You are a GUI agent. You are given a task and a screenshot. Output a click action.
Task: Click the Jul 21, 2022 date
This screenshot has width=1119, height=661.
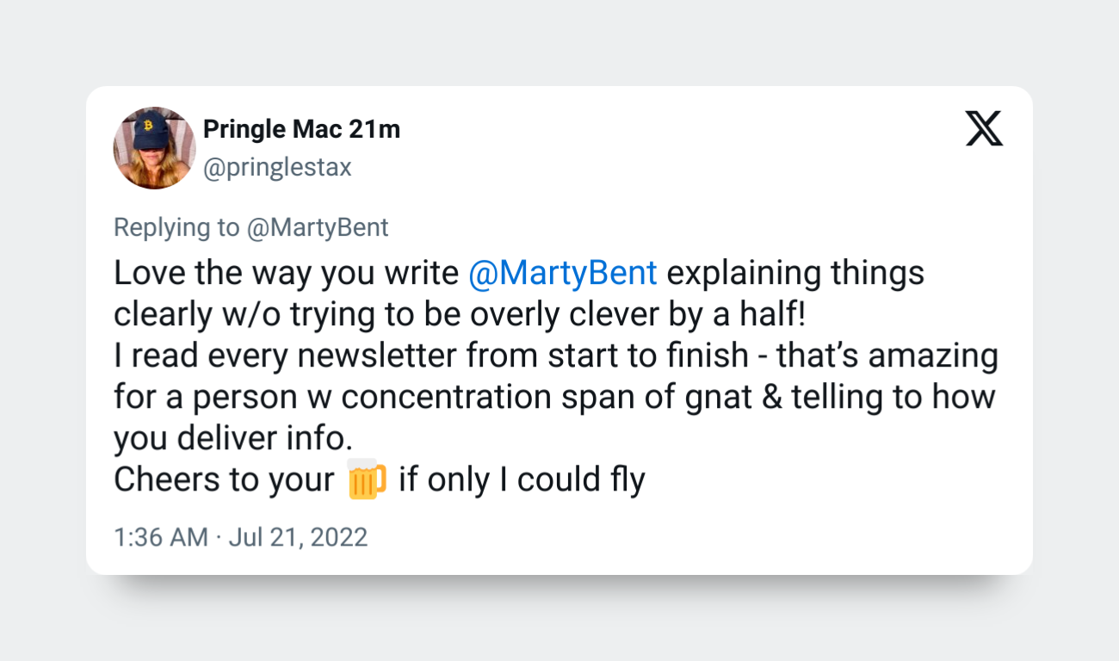click(x=298, y=538)
